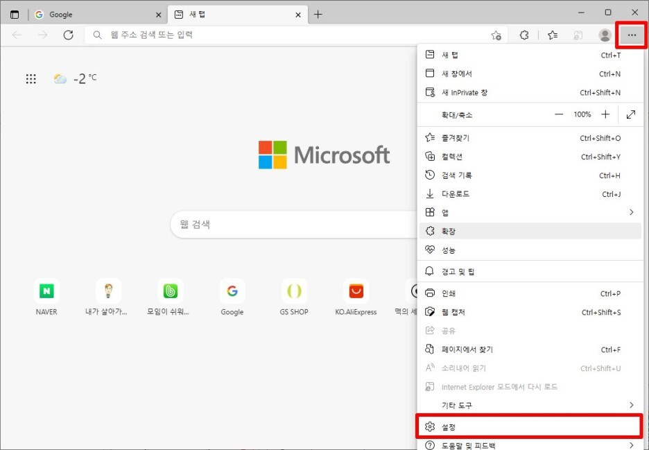Expand the 앱 submenu
Screen dimensions: 649x450
pos(530,212)
